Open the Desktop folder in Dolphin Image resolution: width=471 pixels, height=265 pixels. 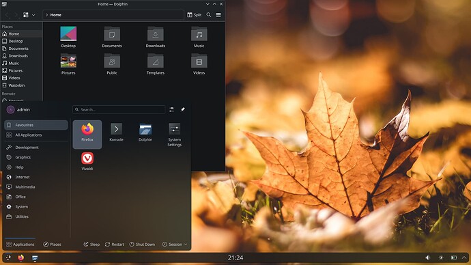coord(68,37)
